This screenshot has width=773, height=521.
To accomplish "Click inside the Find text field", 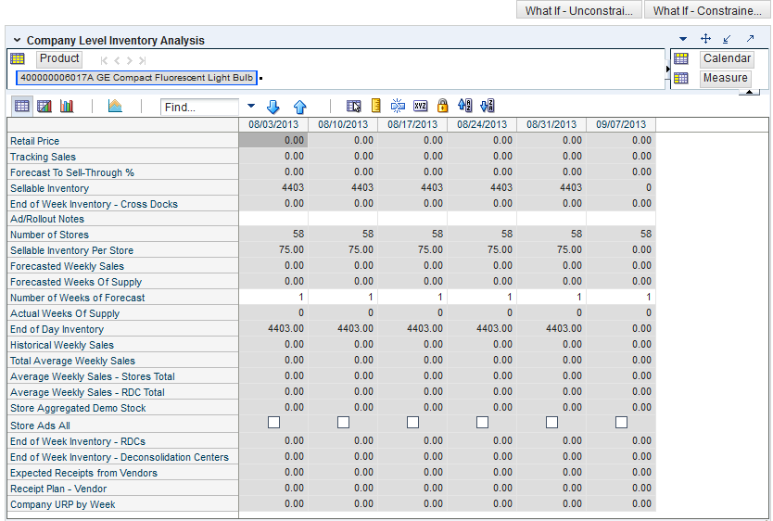I will [x=199, y=108].
